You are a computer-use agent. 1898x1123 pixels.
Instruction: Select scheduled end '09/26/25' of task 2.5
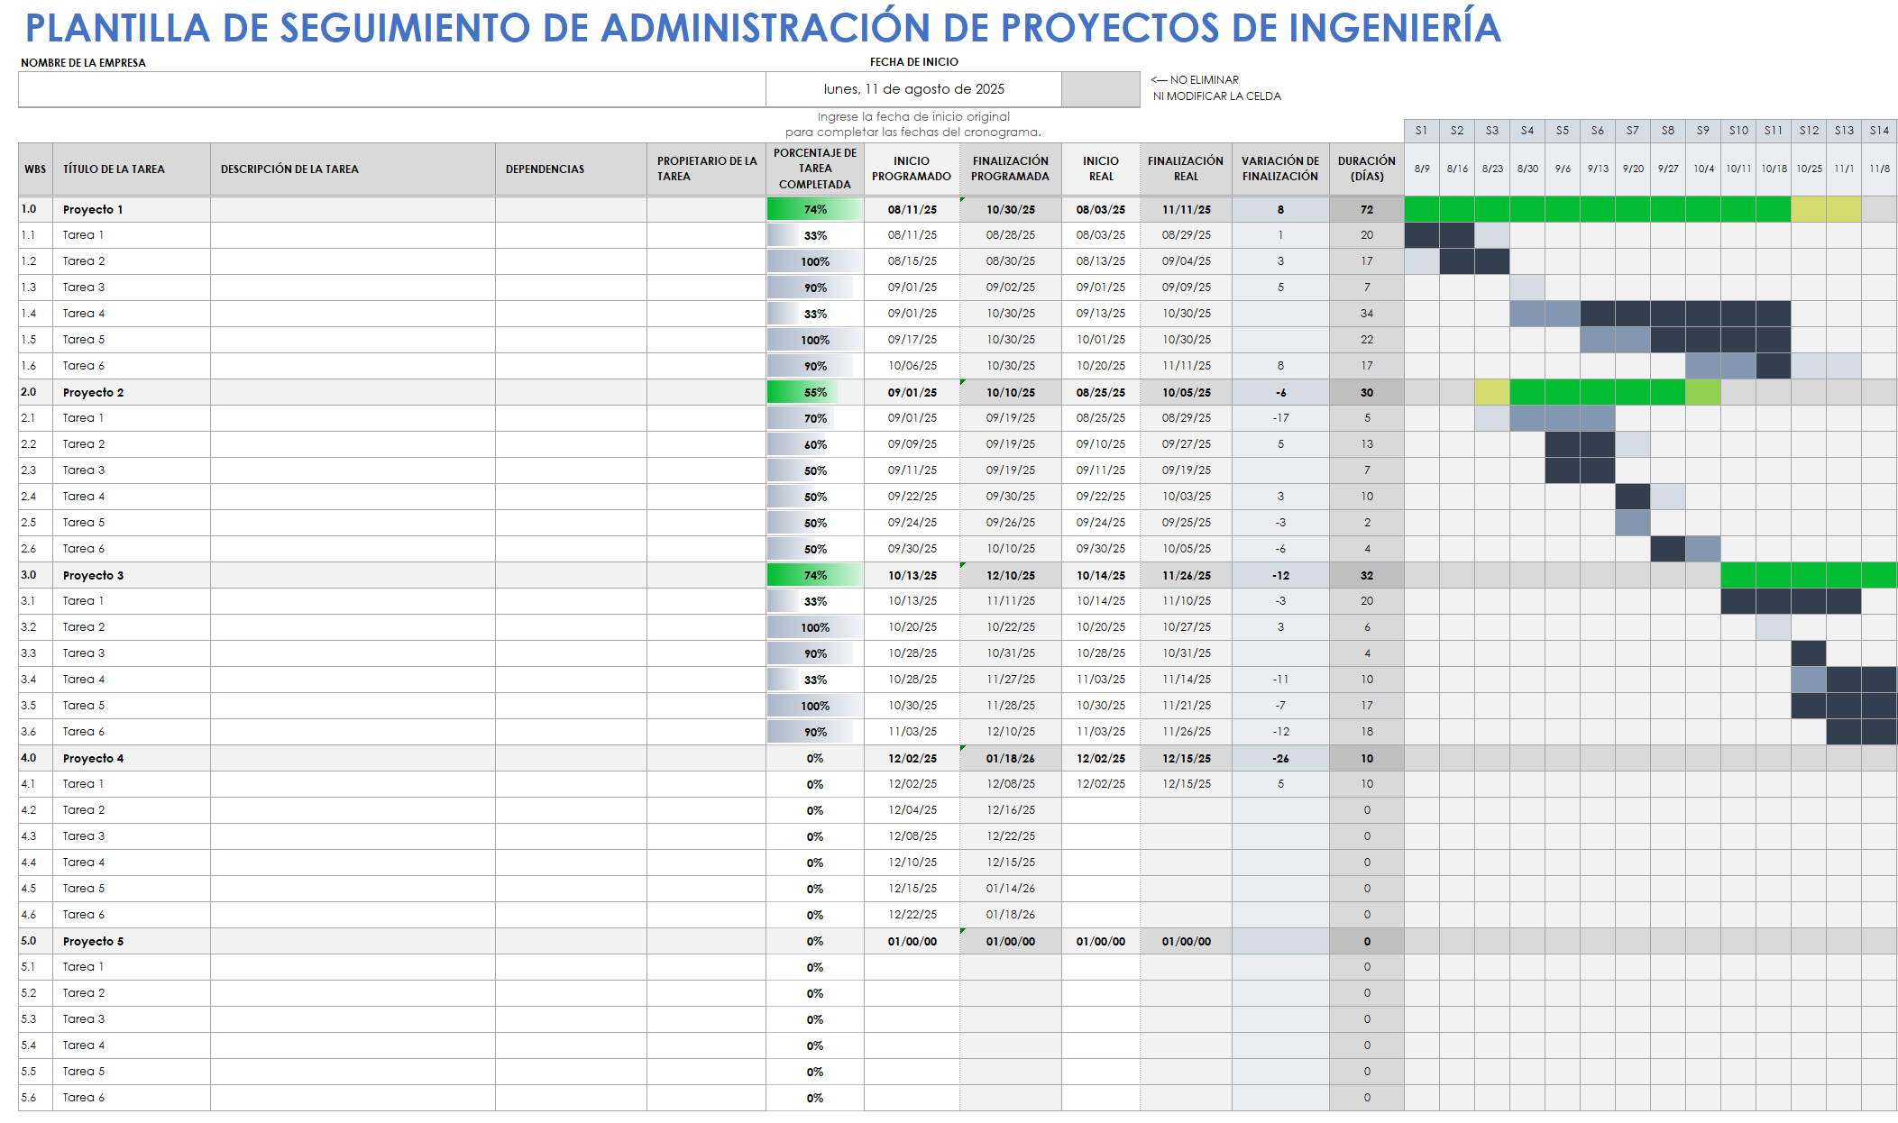click(x=1011, y=523)
